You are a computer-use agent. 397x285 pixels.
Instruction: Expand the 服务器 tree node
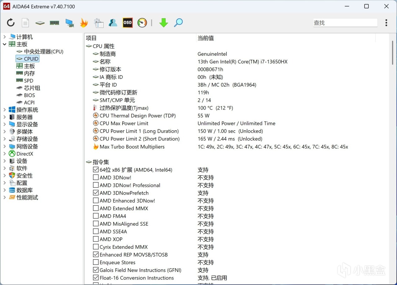click(4, 117)
